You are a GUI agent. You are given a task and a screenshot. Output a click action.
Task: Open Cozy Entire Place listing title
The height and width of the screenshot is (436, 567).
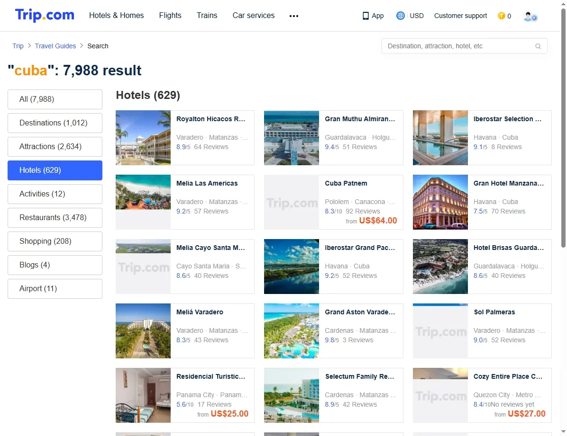pyautogui.click(x=508, y=376)
